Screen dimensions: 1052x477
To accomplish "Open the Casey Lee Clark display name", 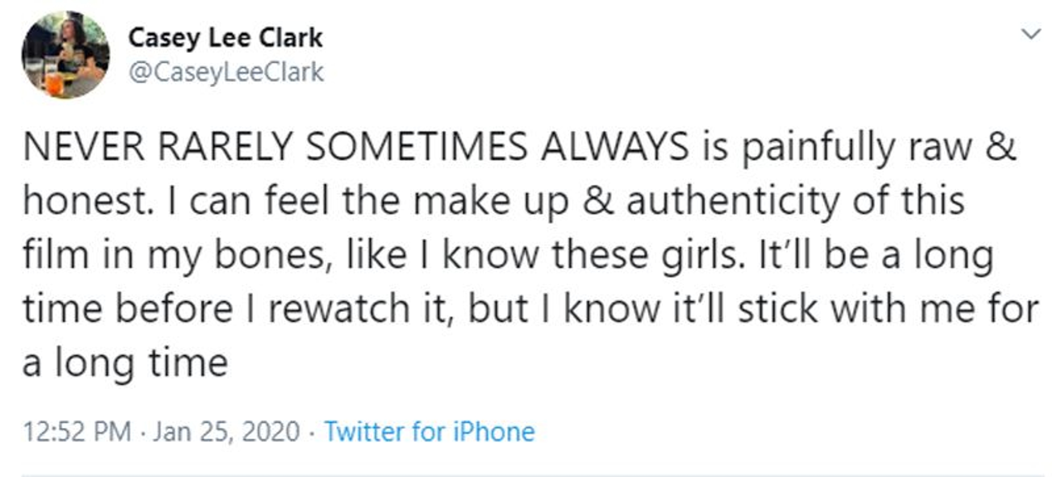I will coord(225,38).
